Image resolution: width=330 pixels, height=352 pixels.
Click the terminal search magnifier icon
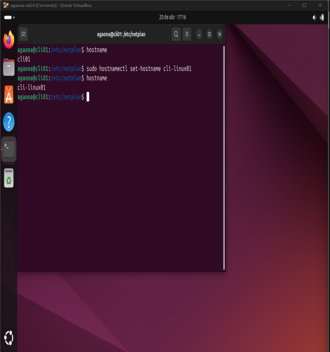(x=176, y=34)
